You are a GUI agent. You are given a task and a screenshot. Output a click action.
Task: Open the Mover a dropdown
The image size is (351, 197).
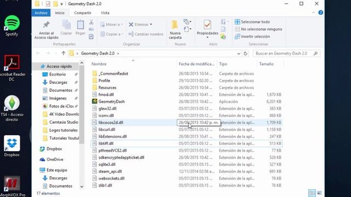112,25
